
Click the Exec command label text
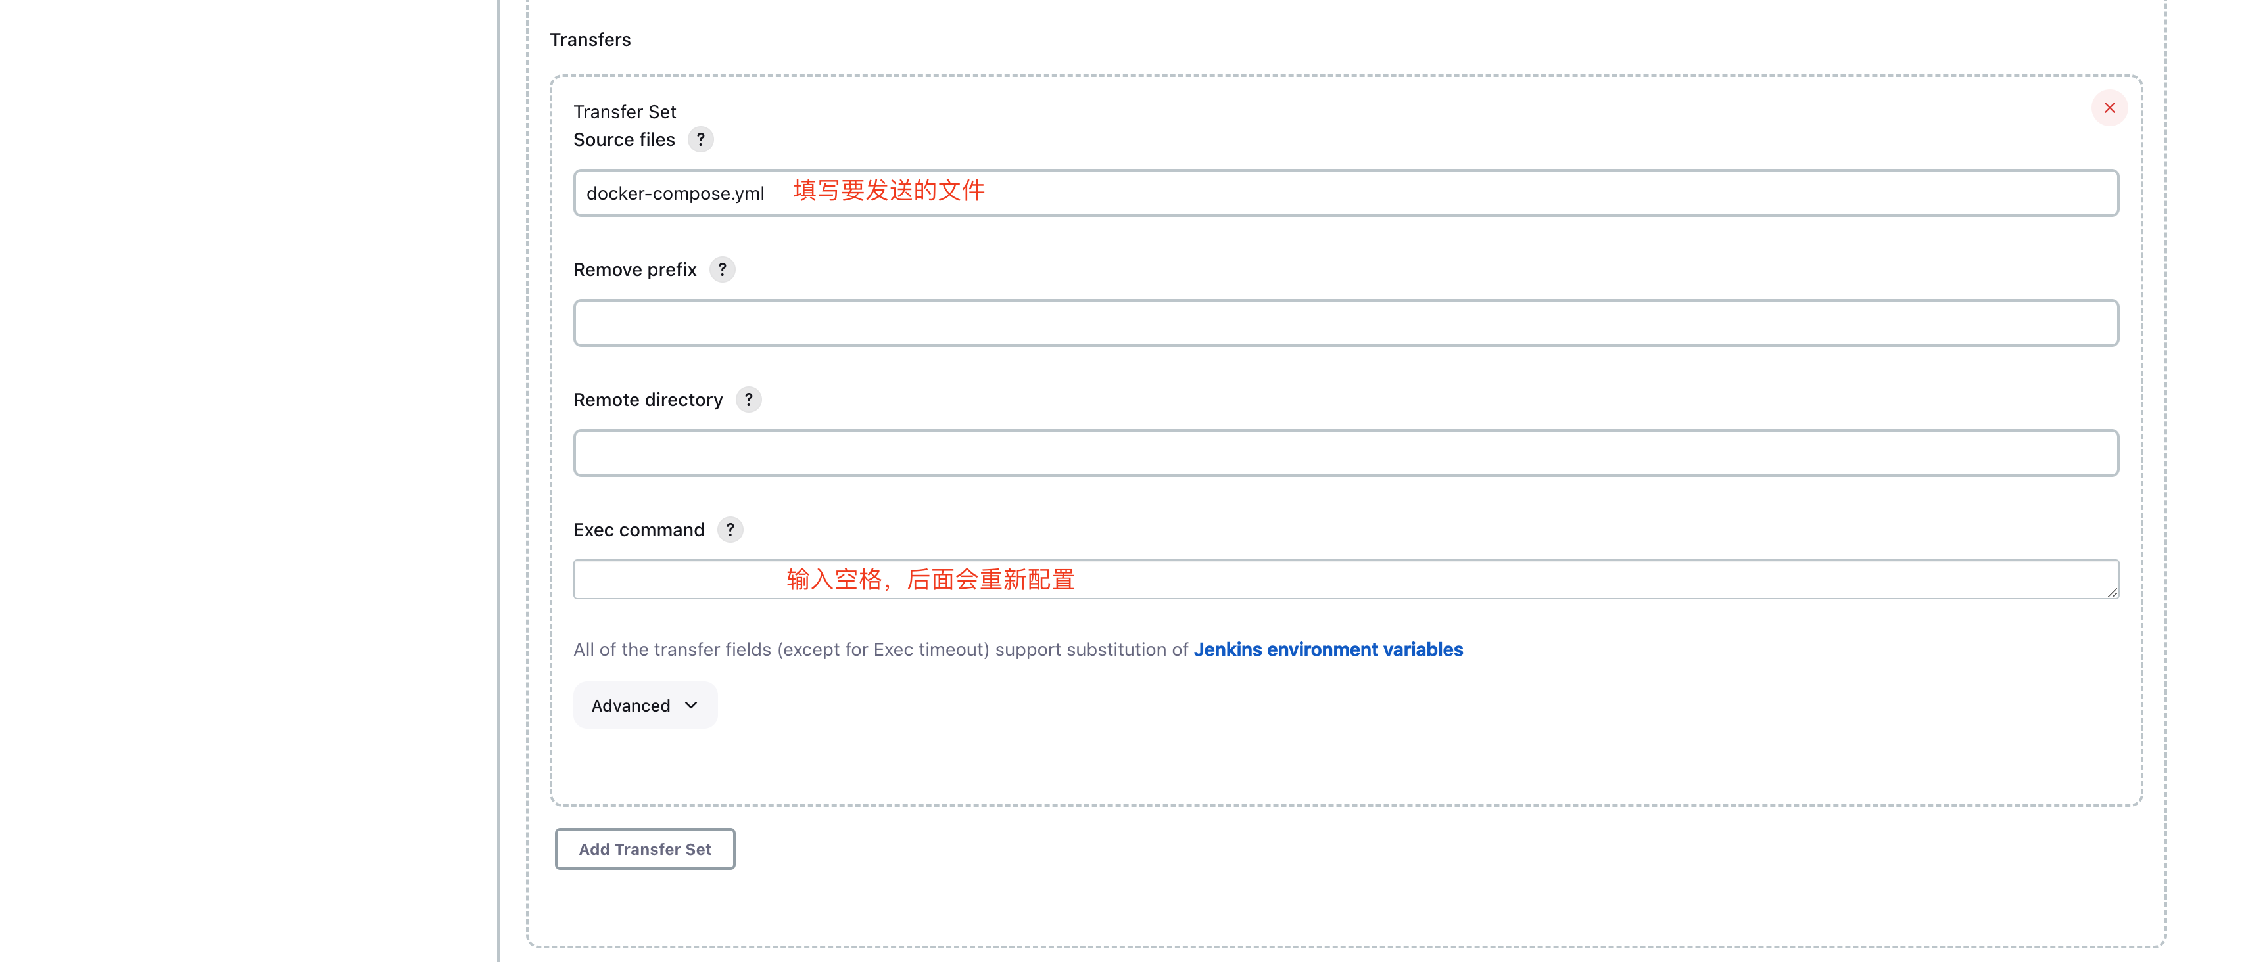(638, 529)
